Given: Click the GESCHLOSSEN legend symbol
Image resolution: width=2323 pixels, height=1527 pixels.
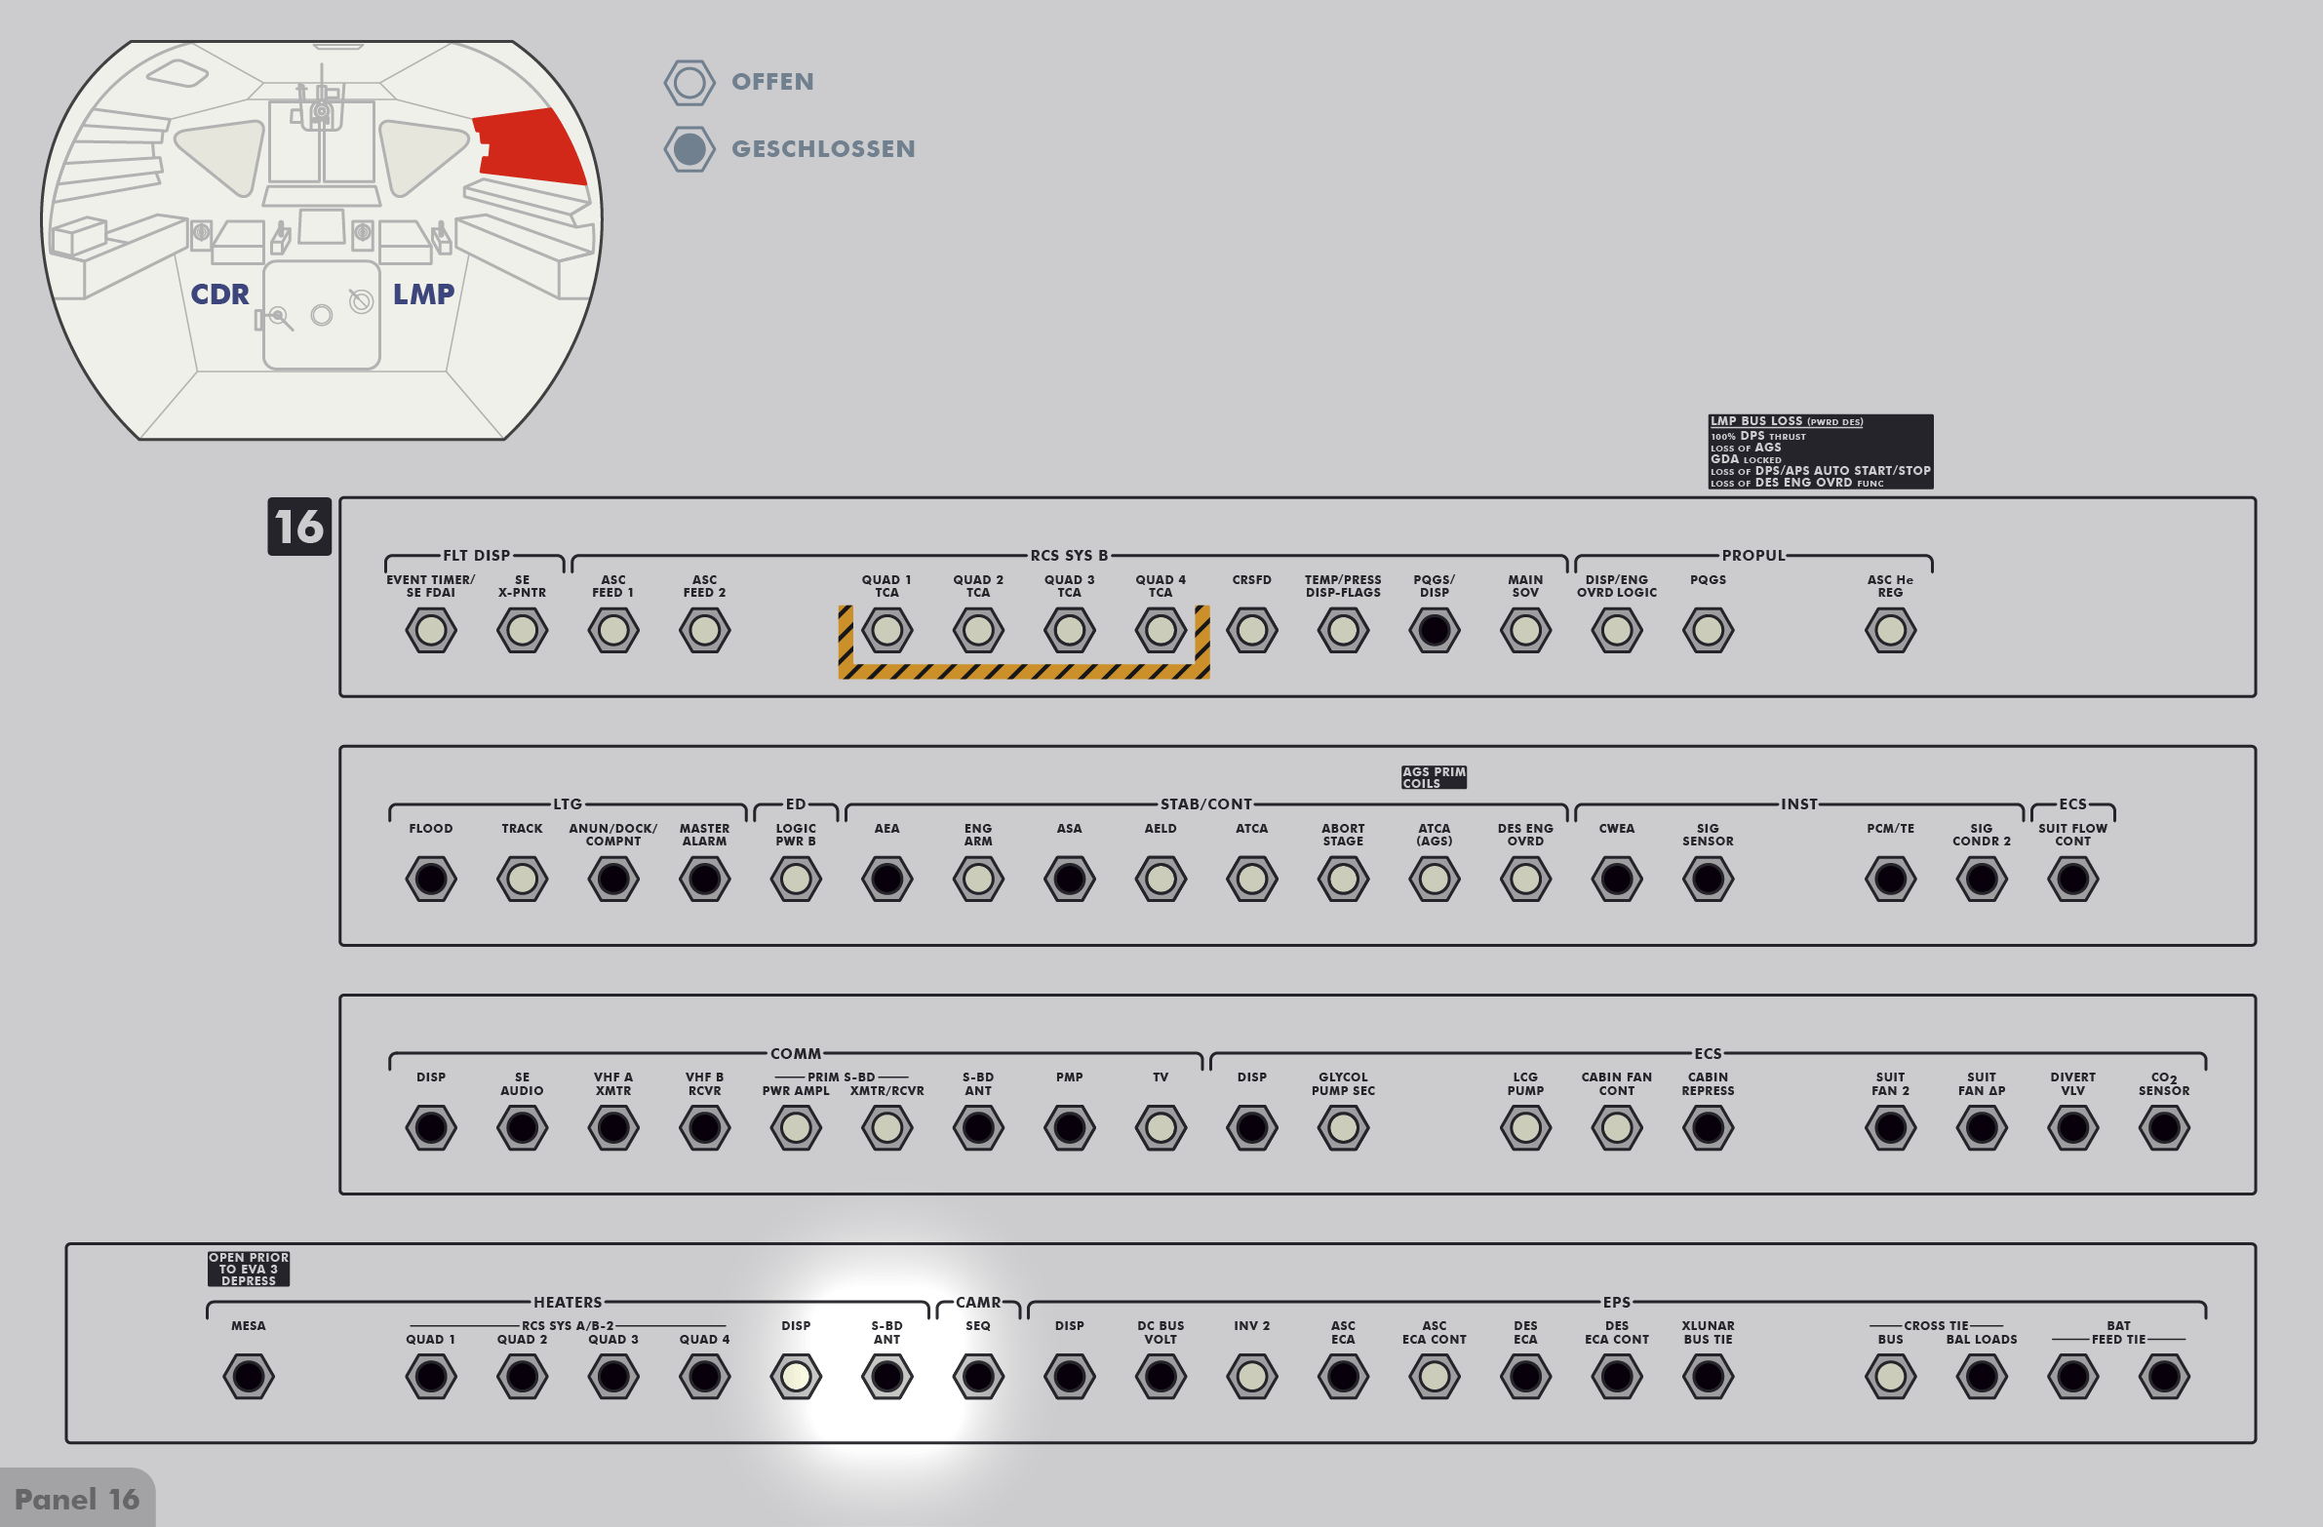Looking at the screenshot, I should coord(689,149).
